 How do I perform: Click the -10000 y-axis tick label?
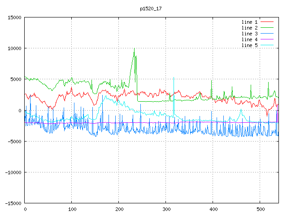pos(12,172)
